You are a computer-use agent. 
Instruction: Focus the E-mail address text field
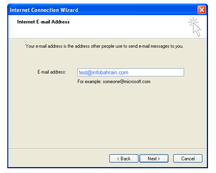point(131,72)
